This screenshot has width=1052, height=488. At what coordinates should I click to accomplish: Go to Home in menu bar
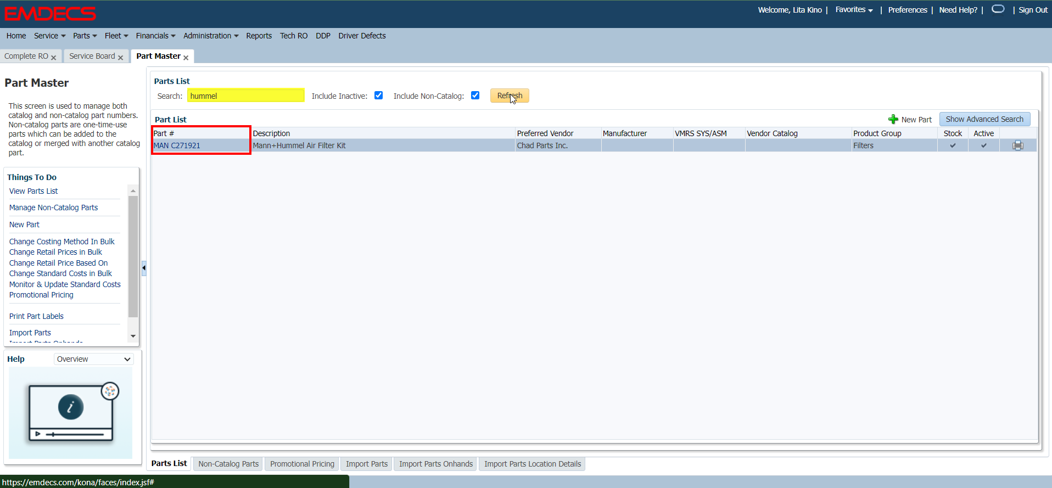coord(16,36)
